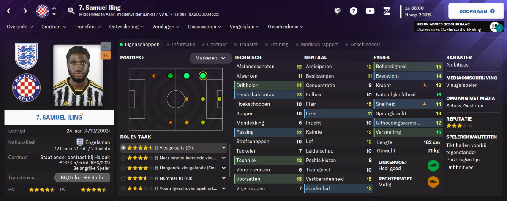The height and width of the screenshot is (201, 507).
Task: Click the Posities heading link
Action: (x=132, y=58)
